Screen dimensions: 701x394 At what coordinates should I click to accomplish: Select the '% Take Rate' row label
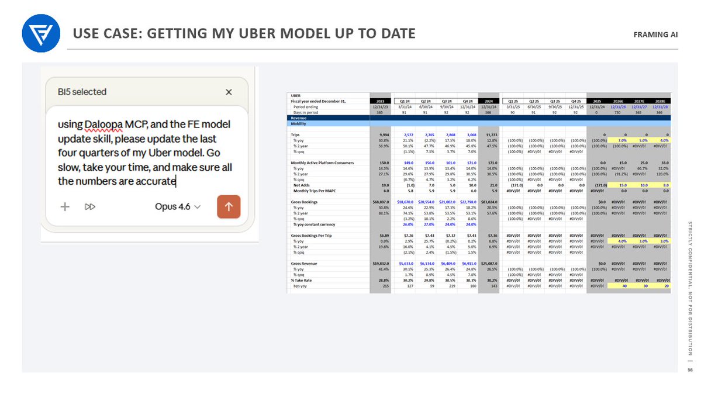point(303,280)
